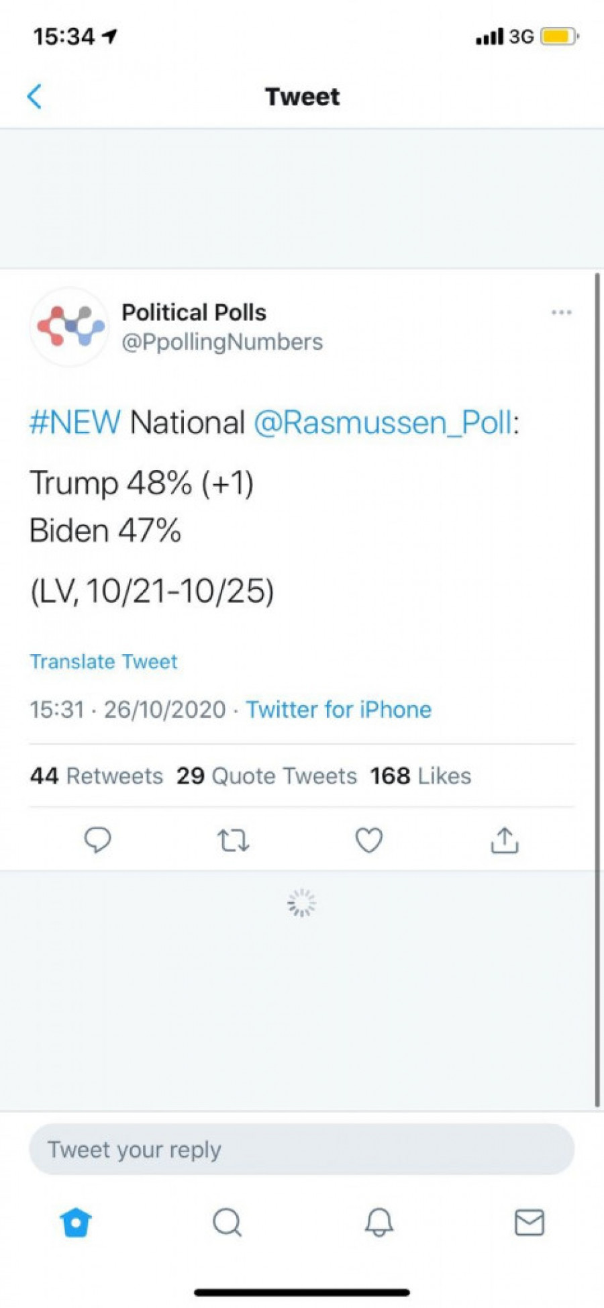The height and width of the screenshot is (1308, 604).
Task: Open the Search tab
Action: (x=228, y=1222)
